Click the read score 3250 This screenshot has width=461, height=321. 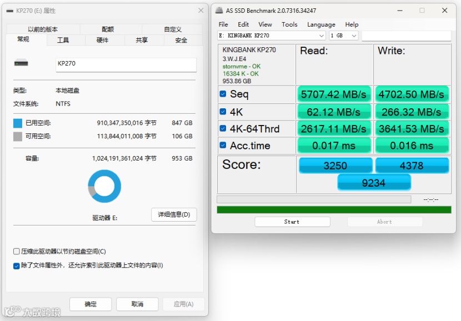[335, 165]
